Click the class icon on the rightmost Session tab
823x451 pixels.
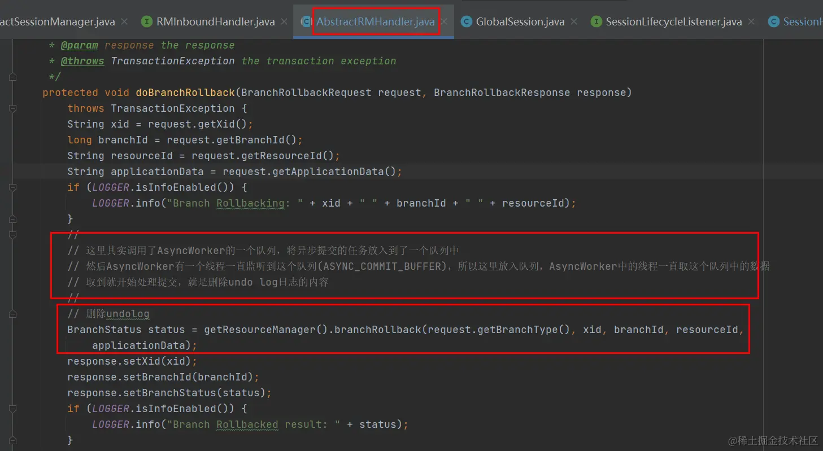click(773, 22)
